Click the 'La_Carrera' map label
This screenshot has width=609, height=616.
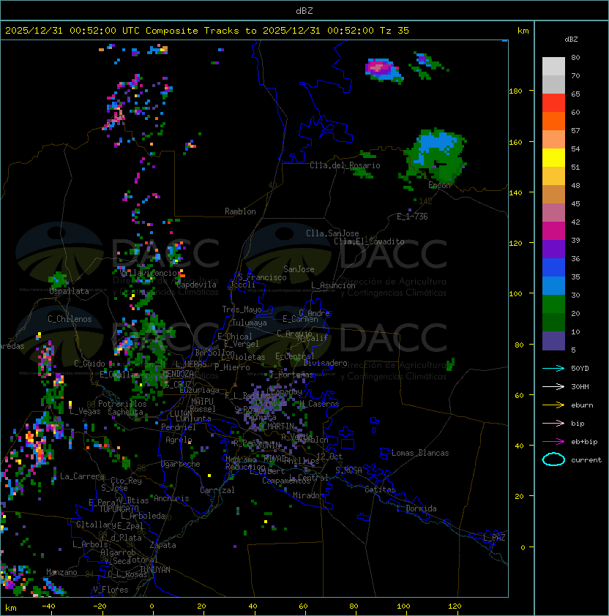(x=82, y=476)
